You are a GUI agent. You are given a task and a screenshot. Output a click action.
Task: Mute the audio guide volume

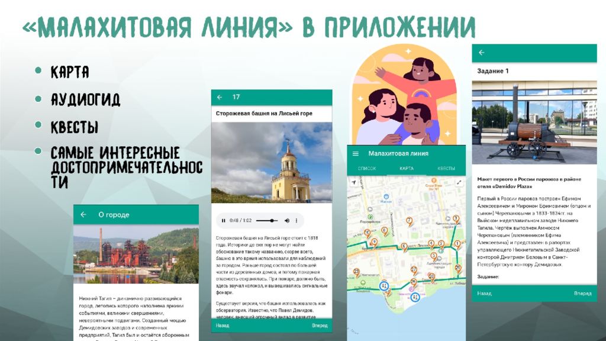pos(287,221)
